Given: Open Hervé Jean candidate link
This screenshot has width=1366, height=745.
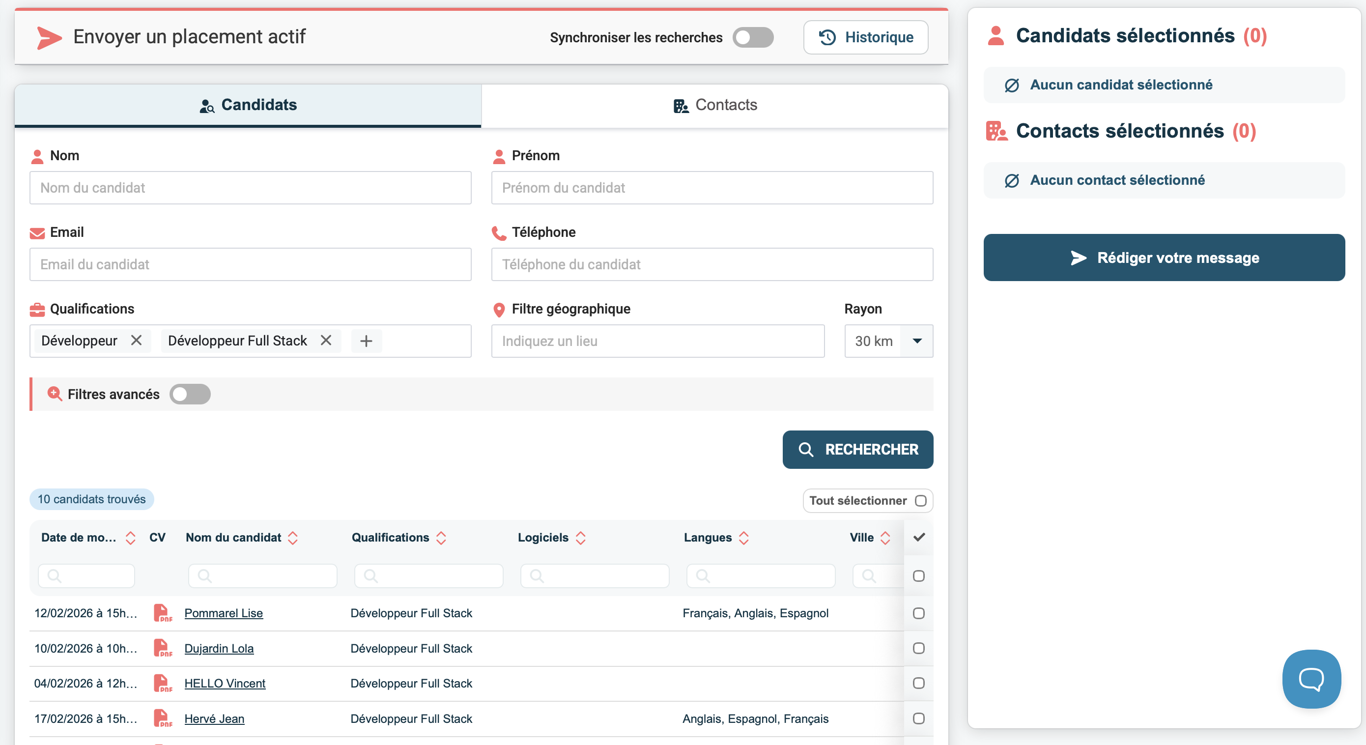Looking at the screenshot, I should tap(214, 718).
